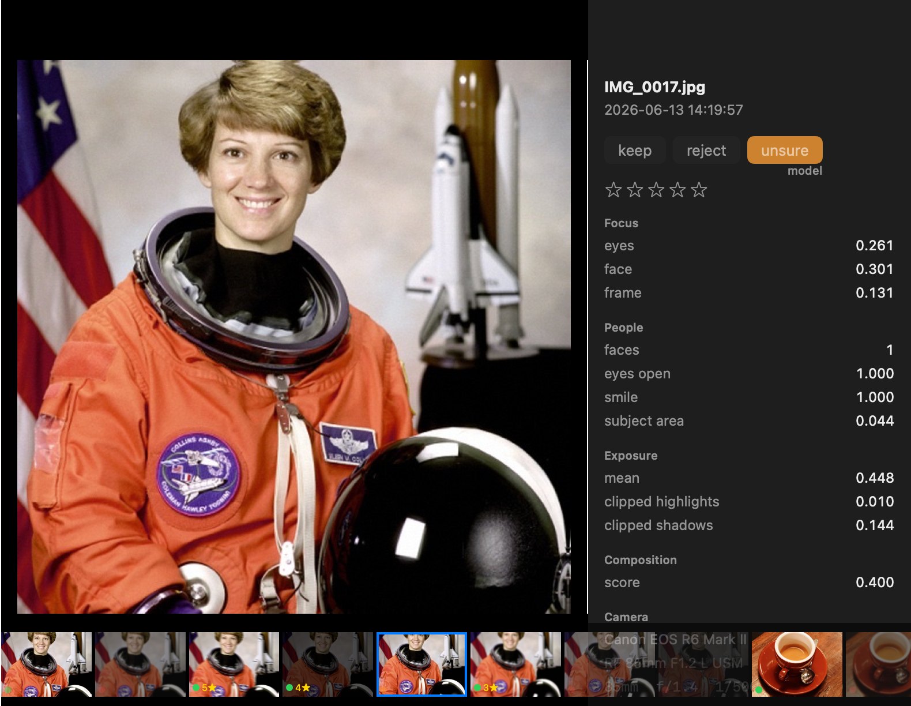
Task: Select the smile value 1.000
Action: coord(875,397)
